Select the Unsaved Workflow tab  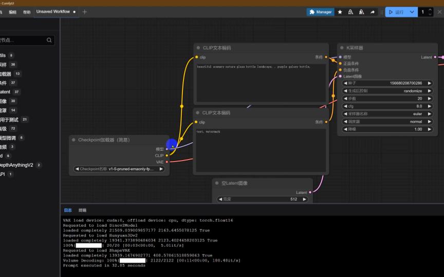pyautogui.click(x=53, y=12)
